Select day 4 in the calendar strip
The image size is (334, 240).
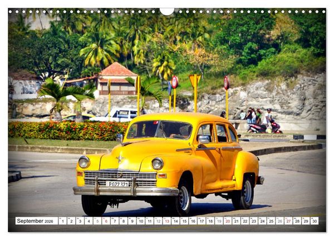(89, 221)
